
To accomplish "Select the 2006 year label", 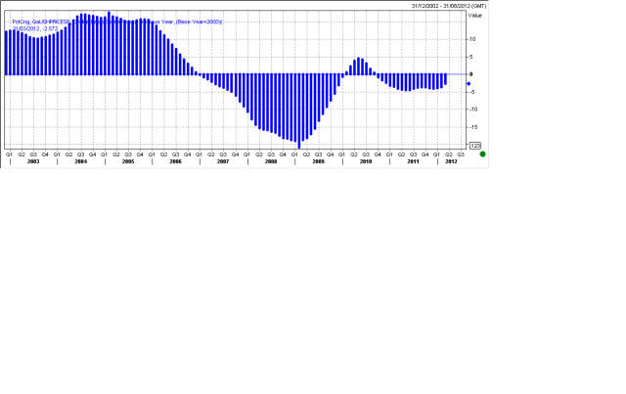I will tap(175, 161).
